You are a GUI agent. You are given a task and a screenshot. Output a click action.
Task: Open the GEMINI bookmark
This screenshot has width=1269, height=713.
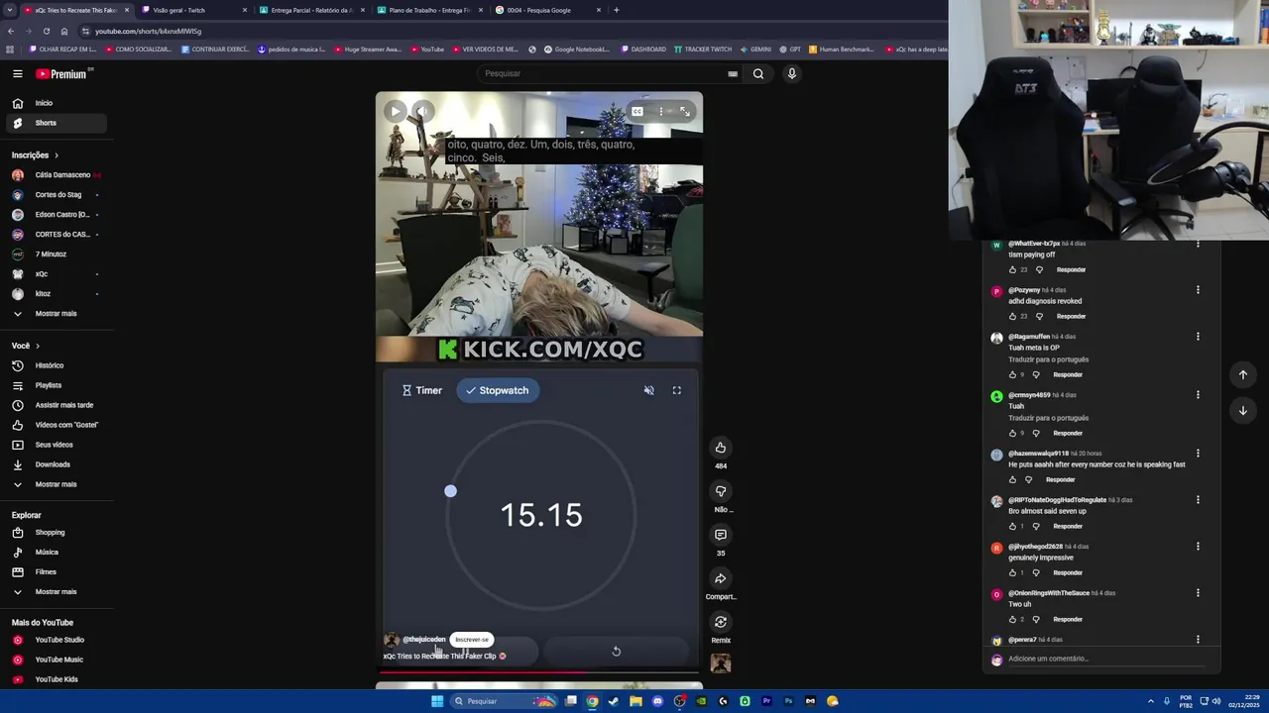(755, 49)
